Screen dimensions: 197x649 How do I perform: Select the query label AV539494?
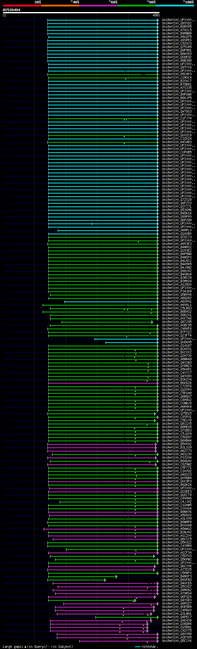[x=12, y=10]
